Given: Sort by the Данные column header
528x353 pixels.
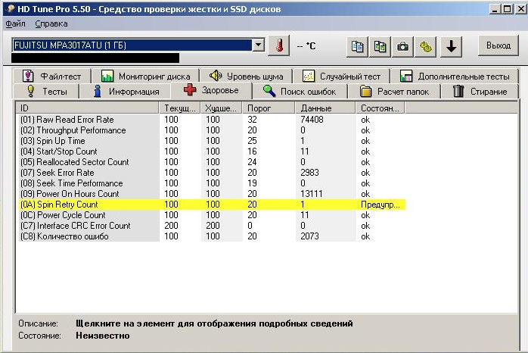Looking at the screenshot, I should click(x=325, y=108).
